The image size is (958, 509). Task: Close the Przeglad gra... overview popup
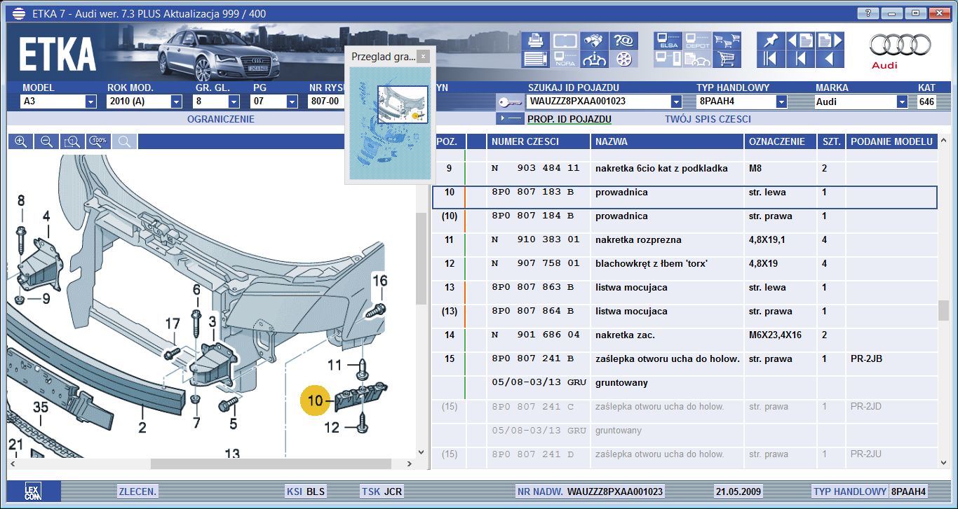point(423,57)
